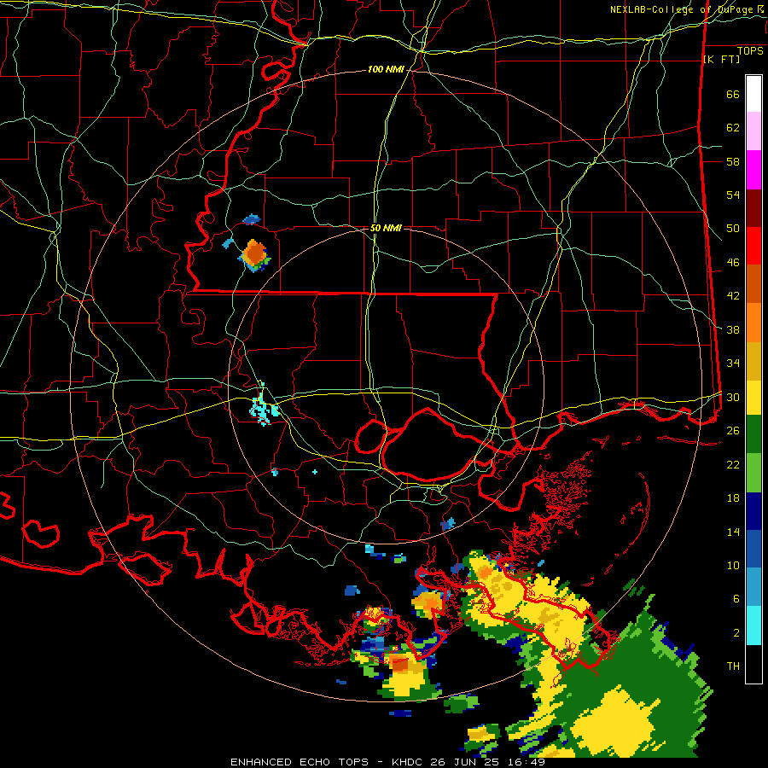This screenshot has width=768, height=768.
Task: Click the cyan swatch near the 2 label
Action: pos(753,625)
